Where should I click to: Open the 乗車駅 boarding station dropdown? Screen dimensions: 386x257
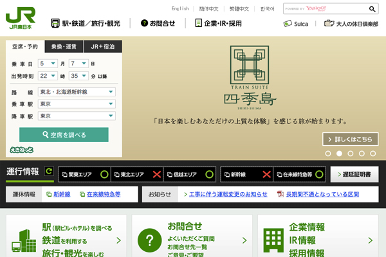tap(77, 104)
